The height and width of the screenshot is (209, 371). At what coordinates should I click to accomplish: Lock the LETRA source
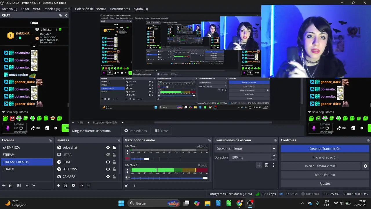pyautogui.click(x=114, y=155)
